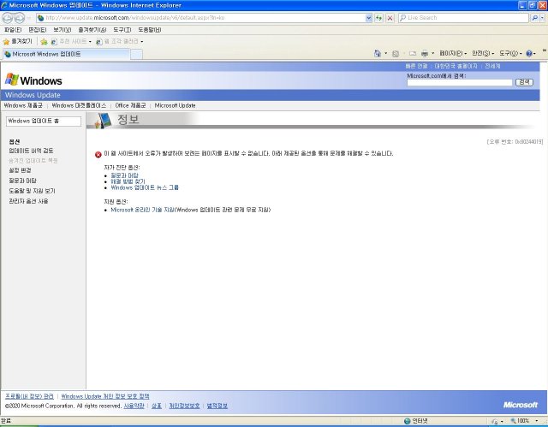Click the command bar overflow chevron
This screenshot has height=427, width=548.
(545, 51)
